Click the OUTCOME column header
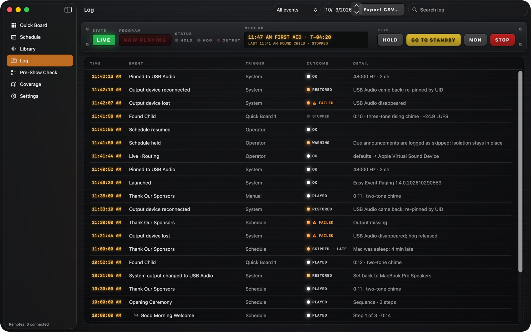The height and width of the screenshot is (332, 531). click(x=317, y=63)
